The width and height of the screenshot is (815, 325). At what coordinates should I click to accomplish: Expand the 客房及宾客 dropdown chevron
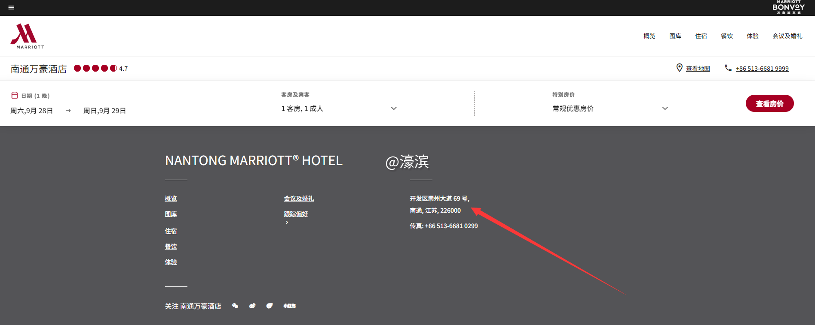[394, 108]
